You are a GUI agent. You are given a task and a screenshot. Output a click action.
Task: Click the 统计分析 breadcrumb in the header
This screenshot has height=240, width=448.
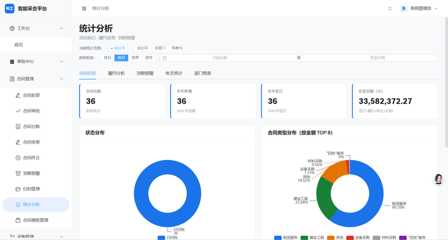pos(101,8)
